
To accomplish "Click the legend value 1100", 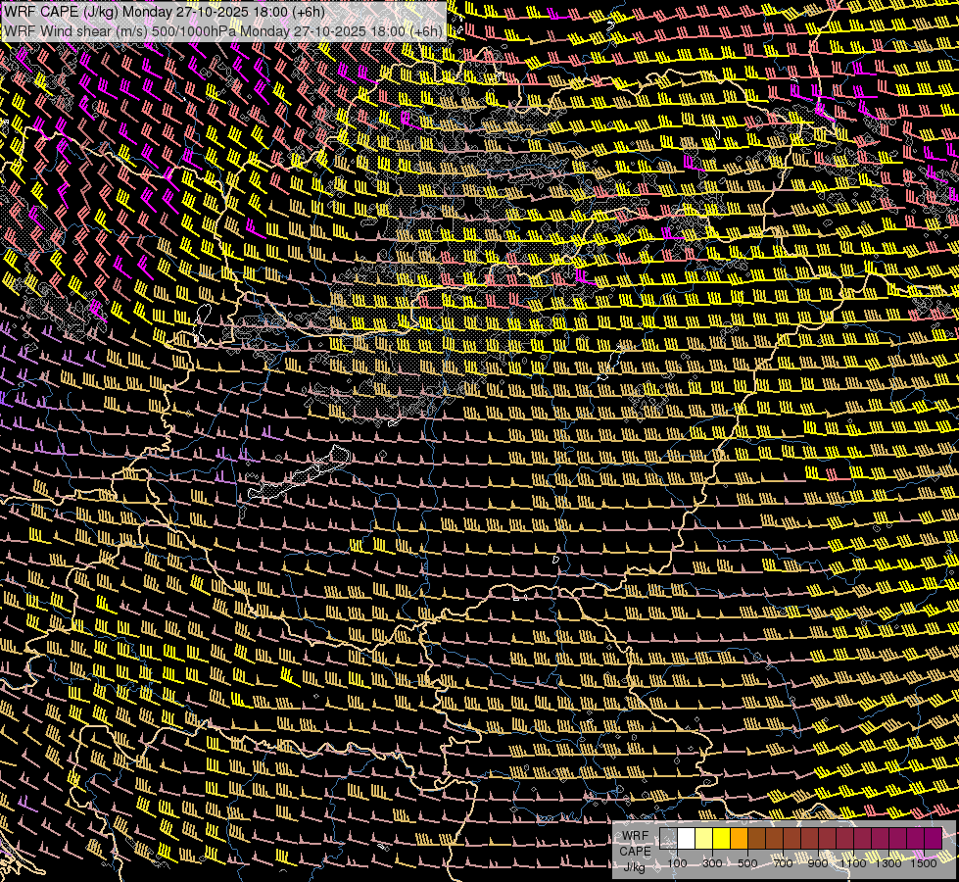I will 853,863.
